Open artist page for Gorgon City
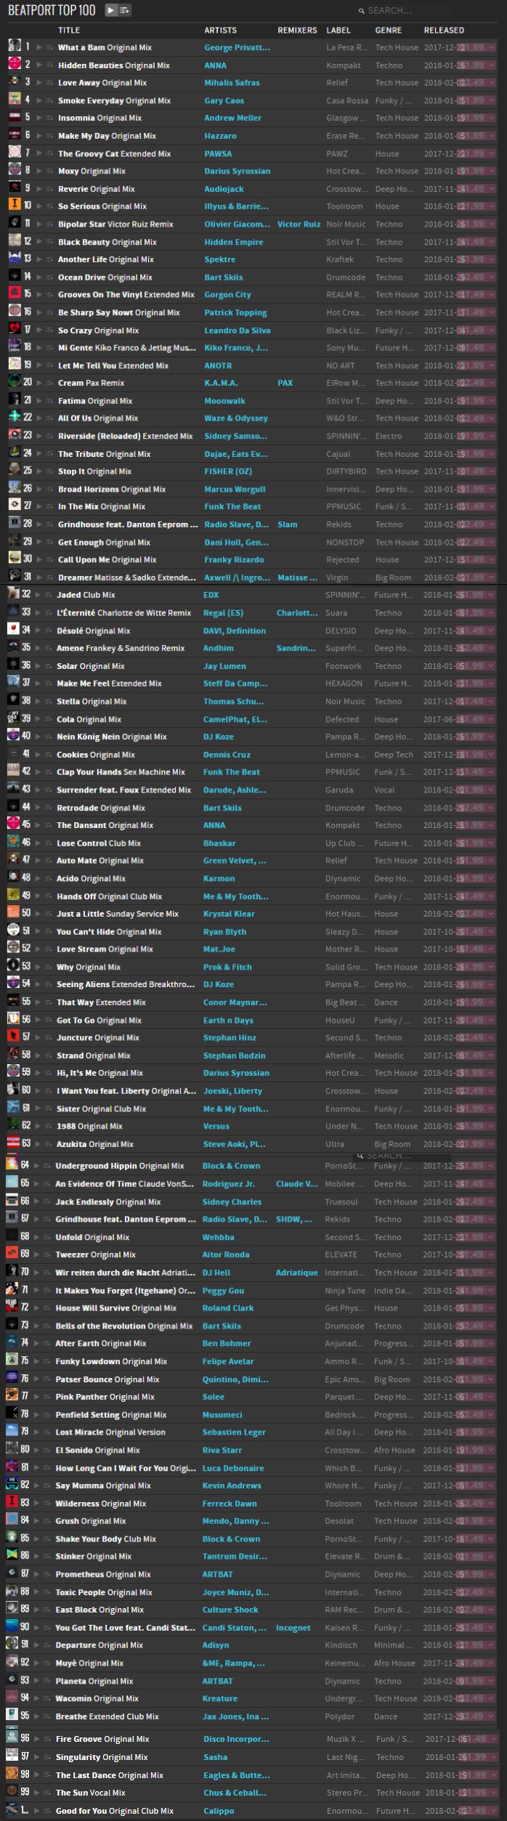This screenshot has width=507, height=1821. point(227,295)
